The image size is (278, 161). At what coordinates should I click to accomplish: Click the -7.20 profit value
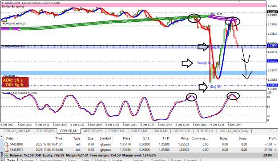point(268,145)
